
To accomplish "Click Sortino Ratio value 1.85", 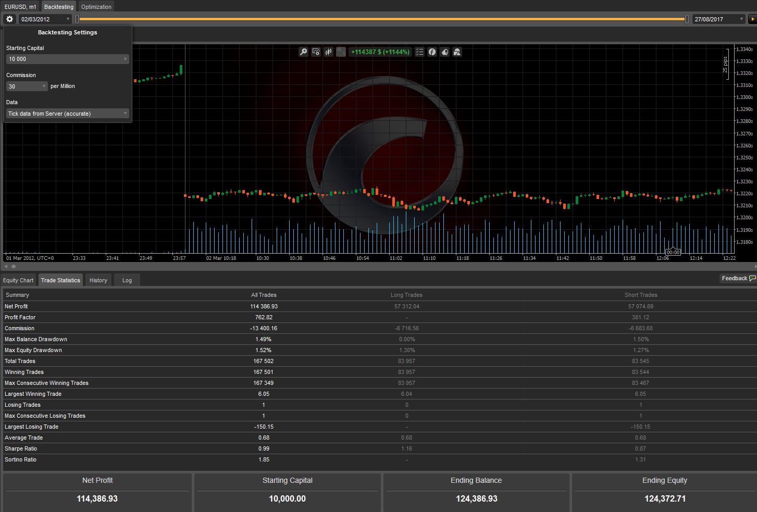I will pyautogui.click(x=264, y=460).
